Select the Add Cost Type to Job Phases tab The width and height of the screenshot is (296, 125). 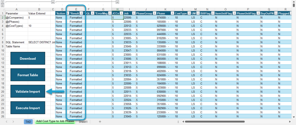tap(55, 121)
